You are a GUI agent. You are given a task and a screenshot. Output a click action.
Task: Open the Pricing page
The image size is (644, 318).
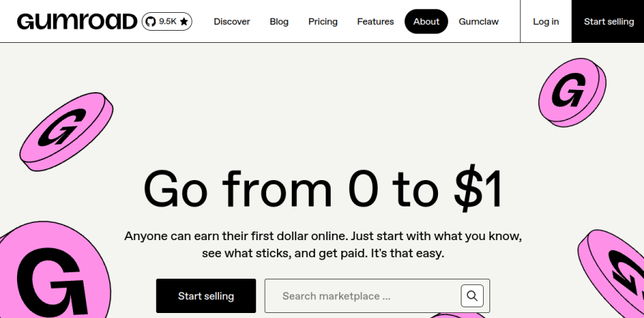pyautogui.click(x=323, y=21)
